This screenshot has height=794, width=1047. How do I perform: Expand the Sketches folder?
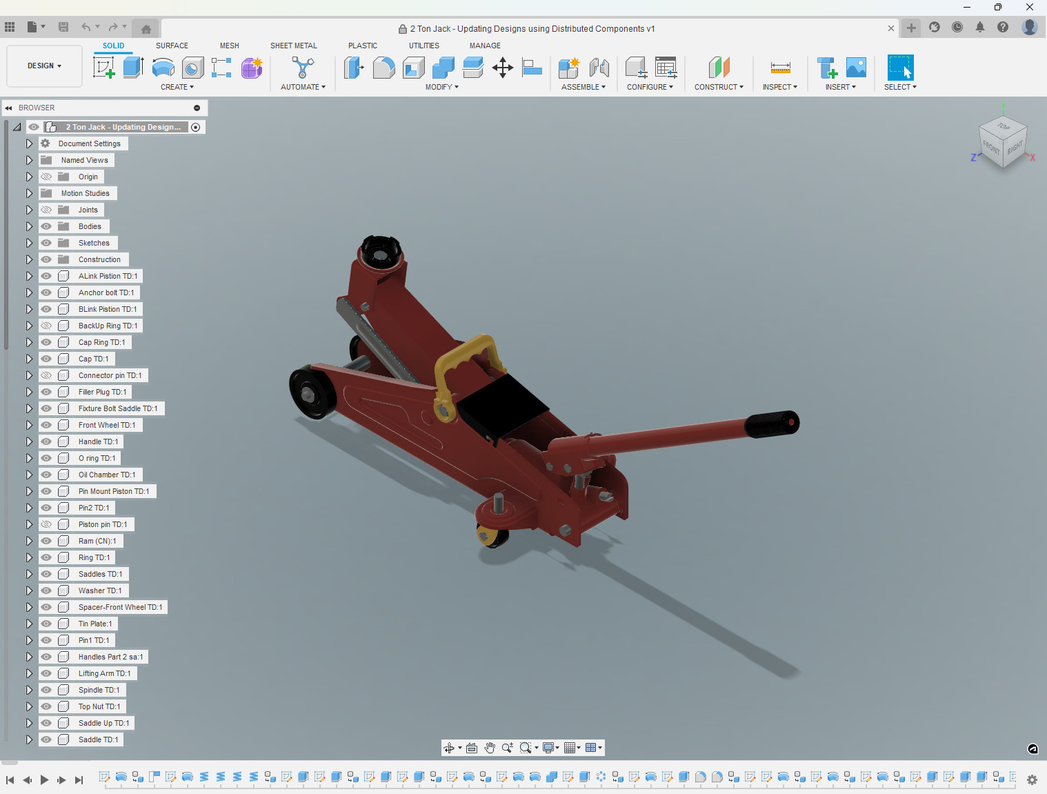tap(29, 243)
